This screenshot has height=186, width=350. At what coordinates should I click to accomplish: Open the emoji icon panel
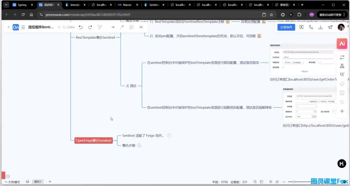tap(342, 84)
